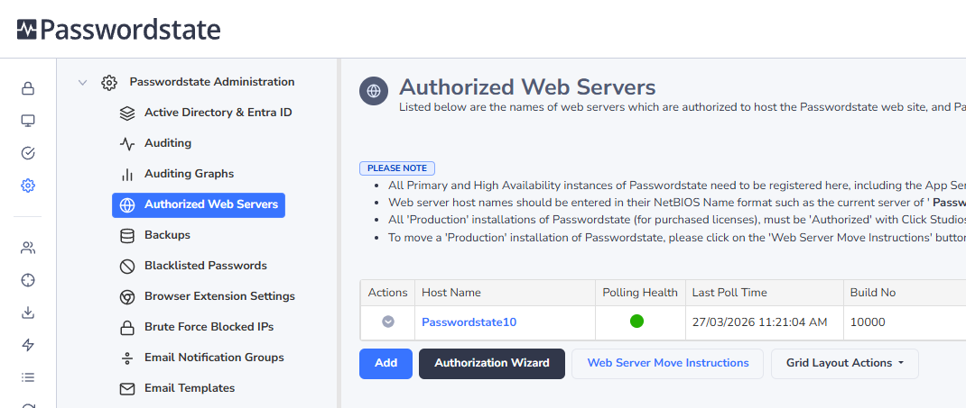
Task: Click the layers icon for Active Directory
Action: click(x=127, y=113)
